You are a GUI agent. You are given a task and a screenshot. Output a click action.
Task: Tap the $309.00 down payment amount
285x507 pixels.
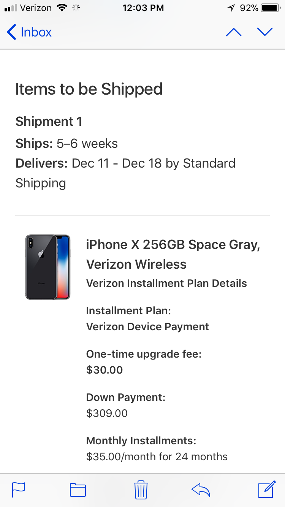107,413
